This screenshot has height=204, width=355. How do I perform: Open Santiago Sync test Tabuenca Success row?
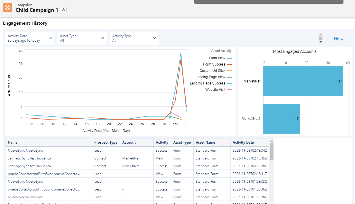(x=137, y=166)
